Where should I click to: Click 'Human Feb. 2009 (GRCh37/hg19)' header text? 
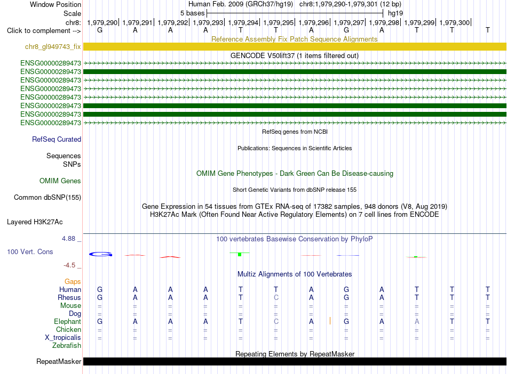pyautogui.click(x=241, y=4)
